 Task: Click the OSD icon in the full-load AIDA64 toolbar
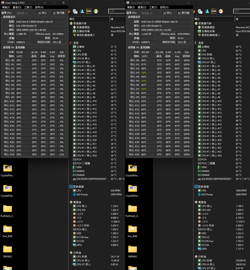pyautogui.click(x=214, y=11)
